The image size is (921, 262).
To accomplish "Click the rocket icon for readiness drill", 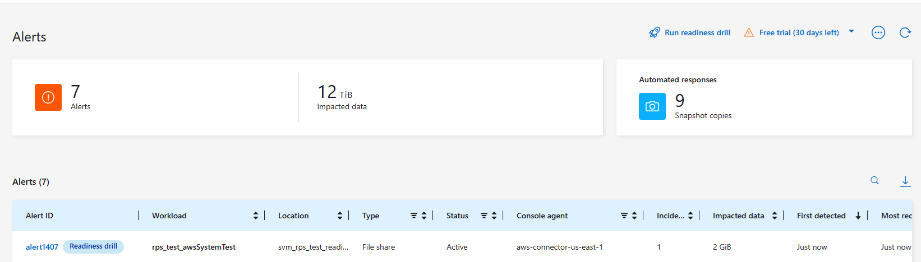I will [655, 32].
